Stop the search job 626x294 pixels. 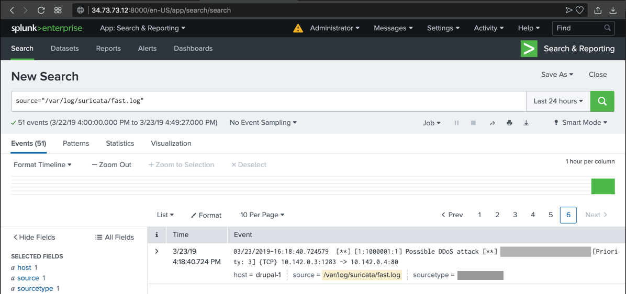click(473, 123)
